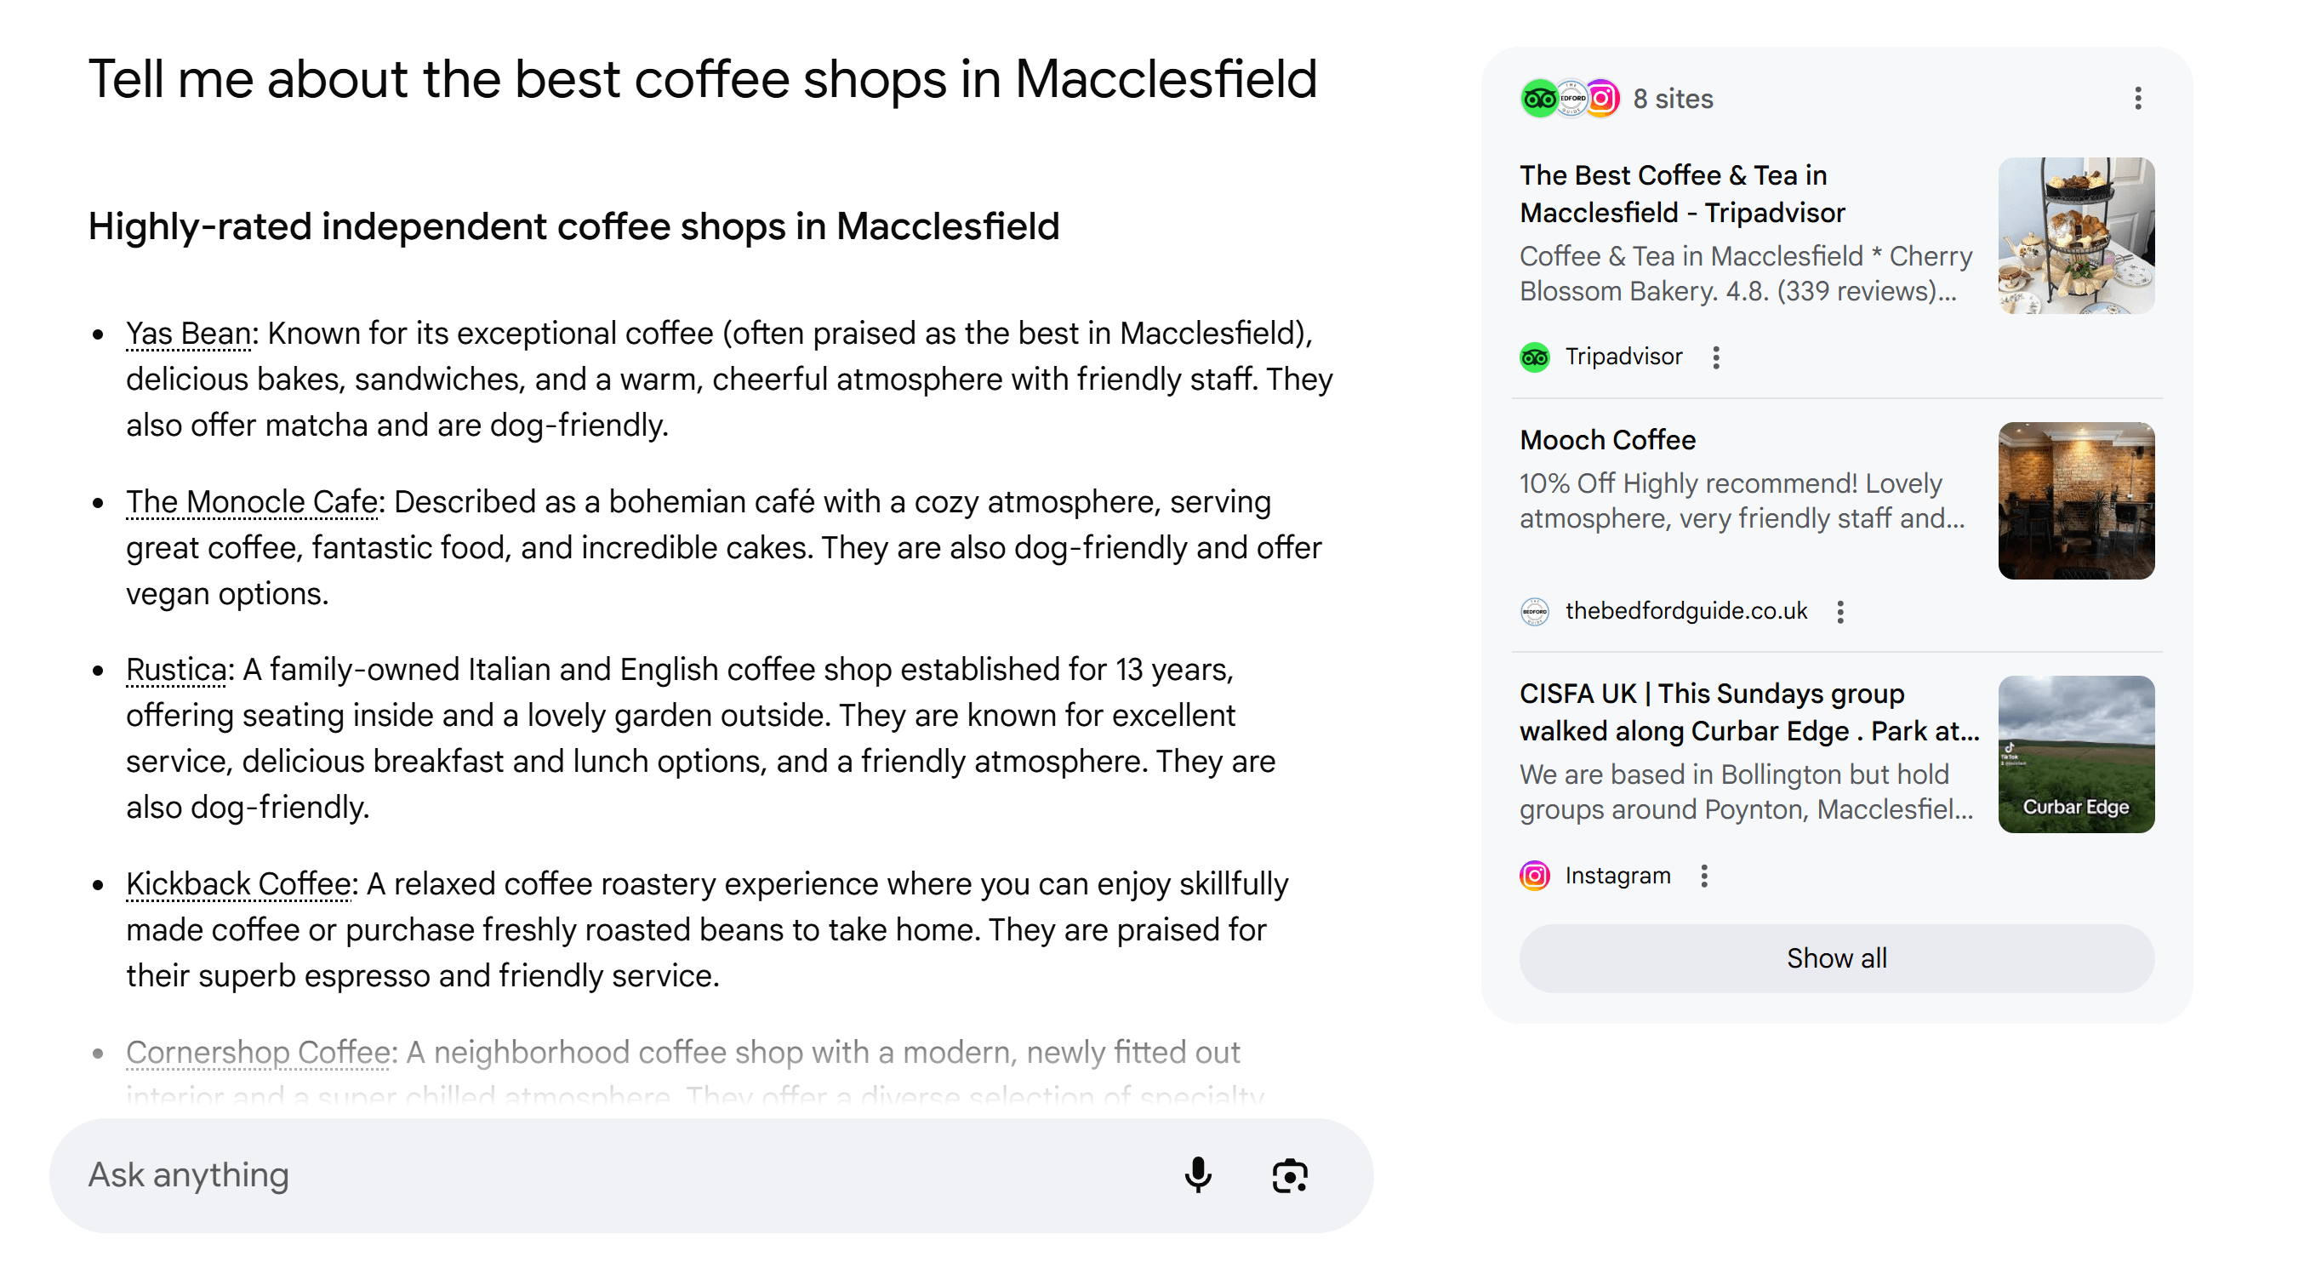Screen dimensions: 2310x1274
Task: Click thebedfordguide.co.uk favicon beside Mooch Coffee
Action: pyautogui.click(x=1535, y=611)
